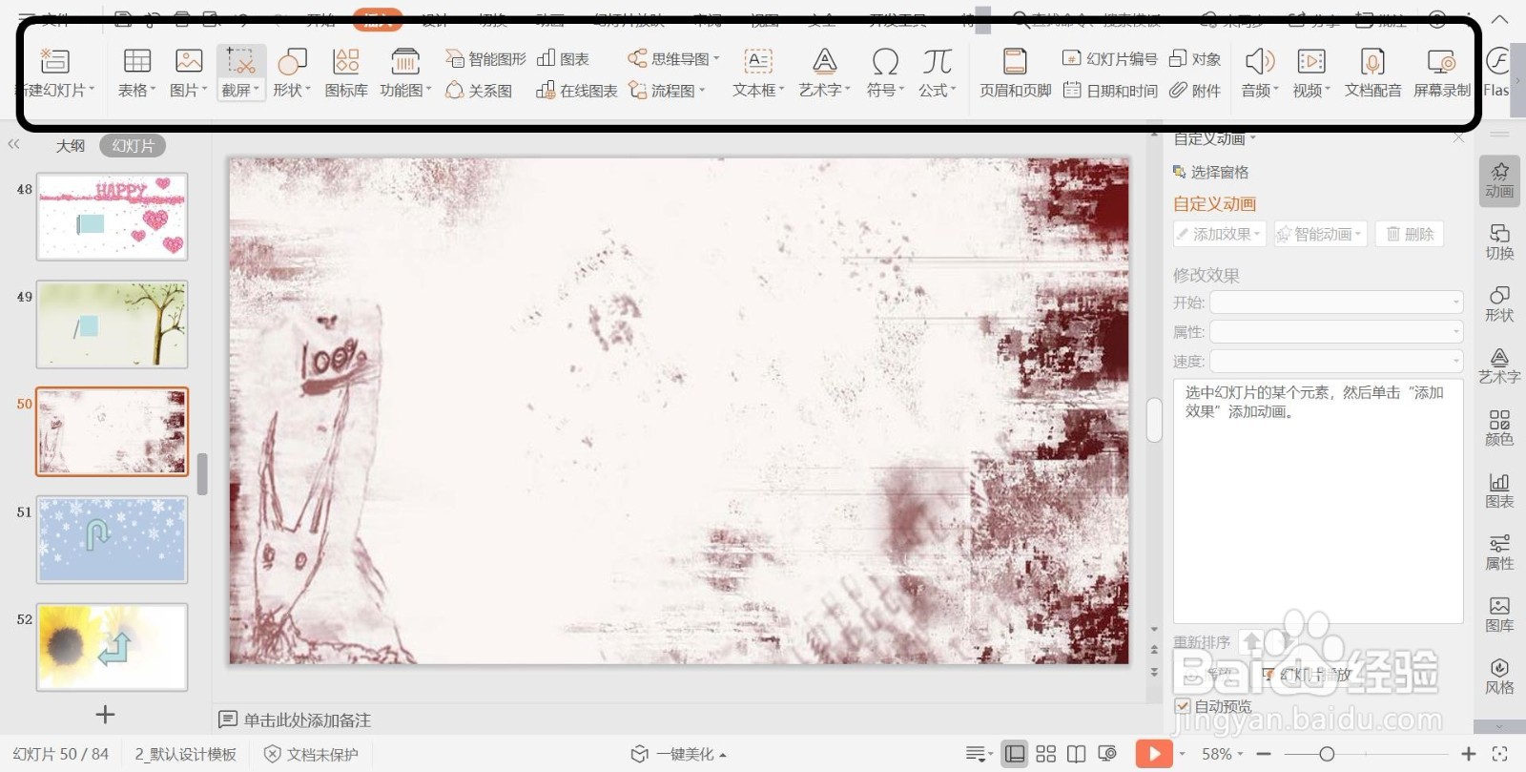The image size is (1526, 772).
Task: Switch to slide sorter grid view
Action: (x=1046, y=754)
